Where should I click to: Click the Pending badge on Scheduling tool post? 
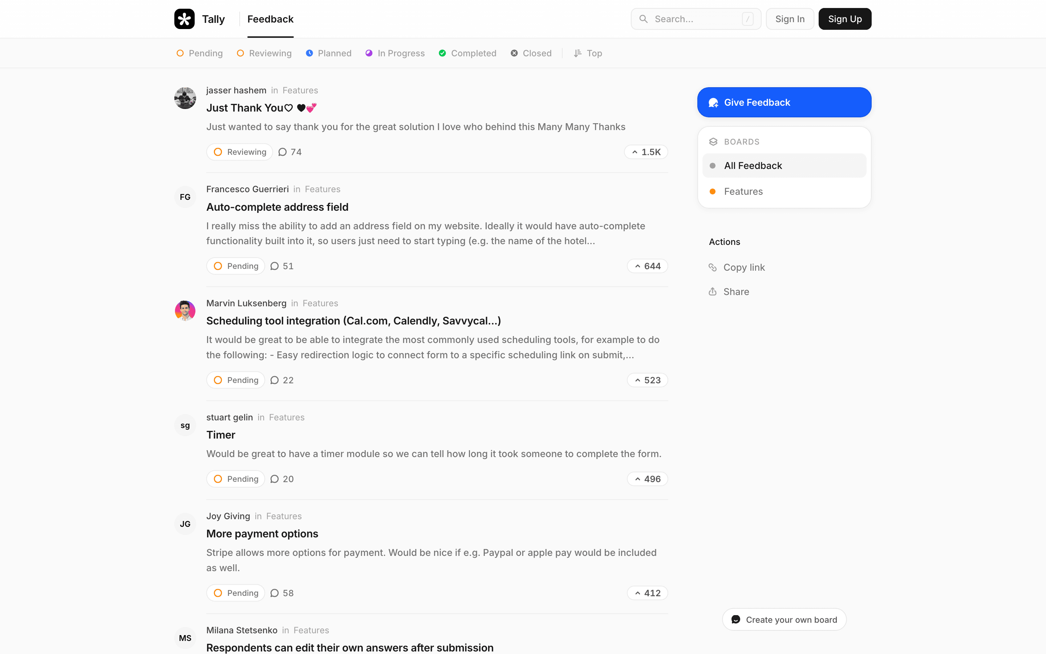tap(236, 380)
